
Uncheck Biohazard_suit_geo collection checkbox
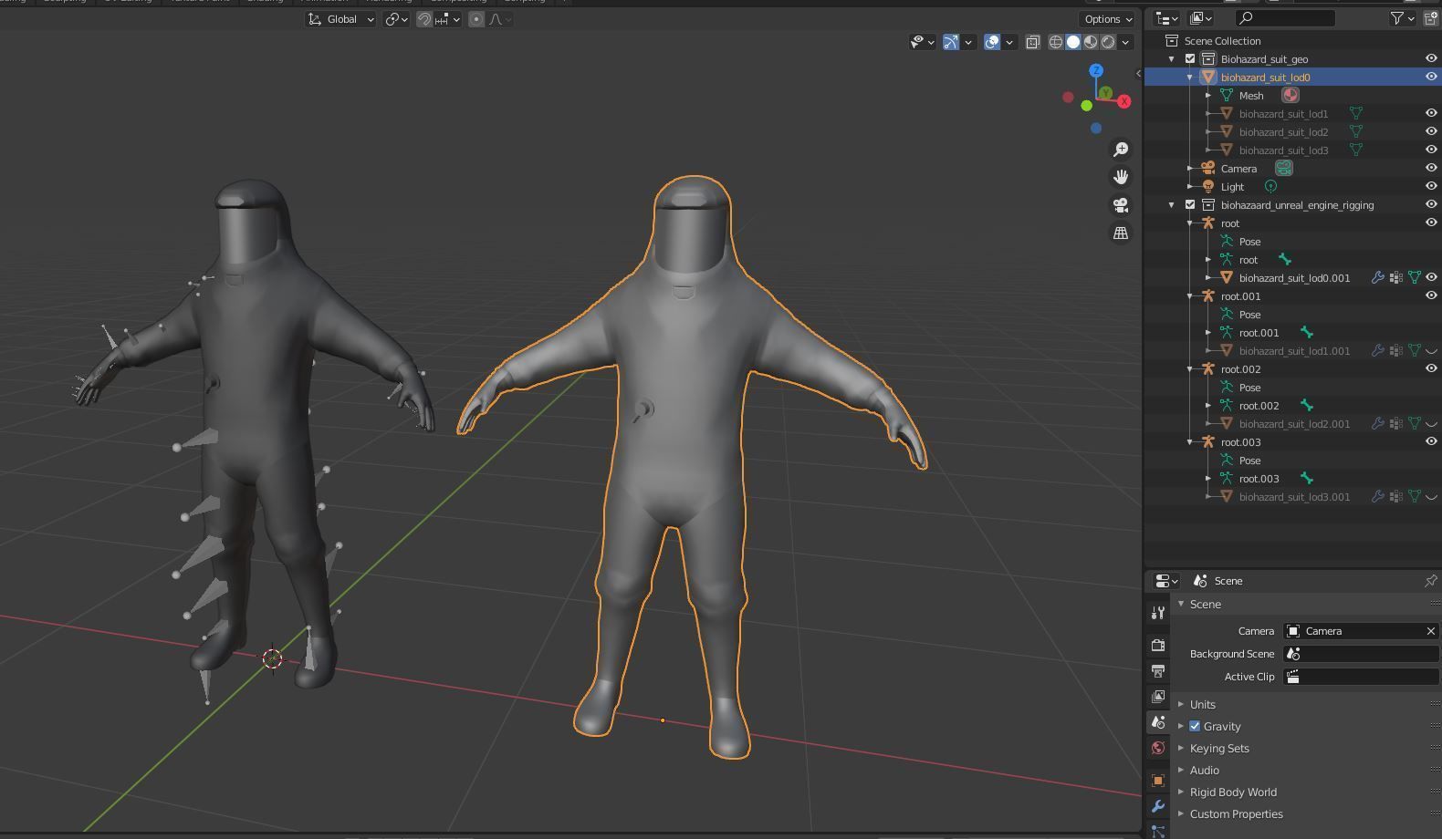[x=1190, y=58]
